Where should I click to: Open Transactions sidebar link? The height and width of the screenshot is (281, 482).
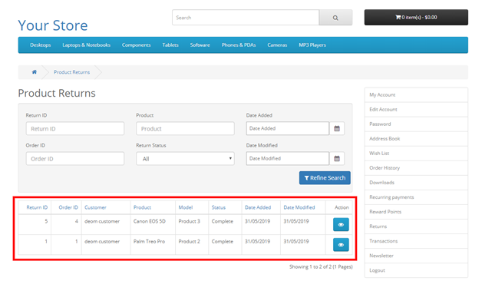pos(416,241)
